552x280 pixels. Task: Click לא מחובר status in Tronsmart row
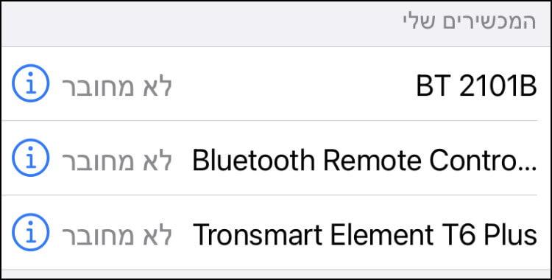coord(117,235)
